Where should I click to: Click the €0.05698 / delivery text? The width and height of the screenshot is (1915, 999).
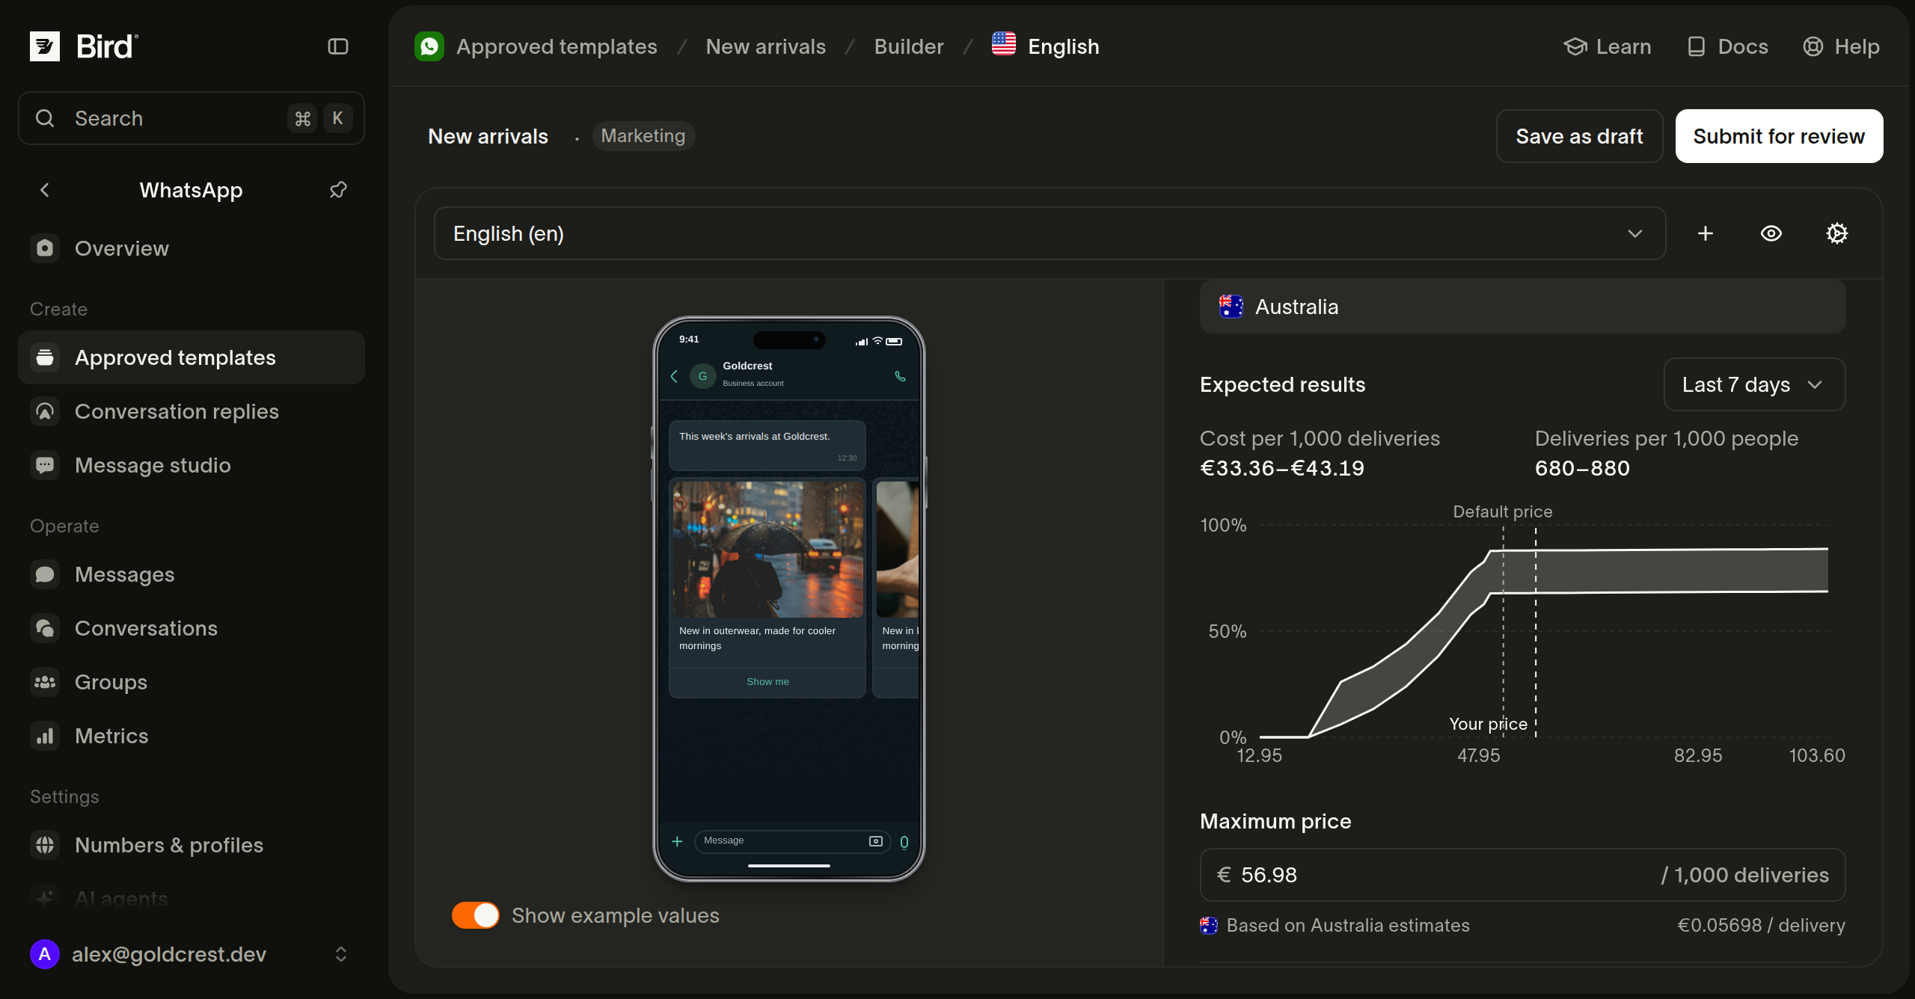pyautogui.click(x=1761, y=925)
